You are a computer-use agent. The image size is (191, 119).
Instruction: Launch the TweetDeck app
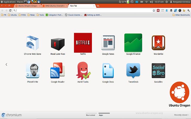[x=133, y=71]
